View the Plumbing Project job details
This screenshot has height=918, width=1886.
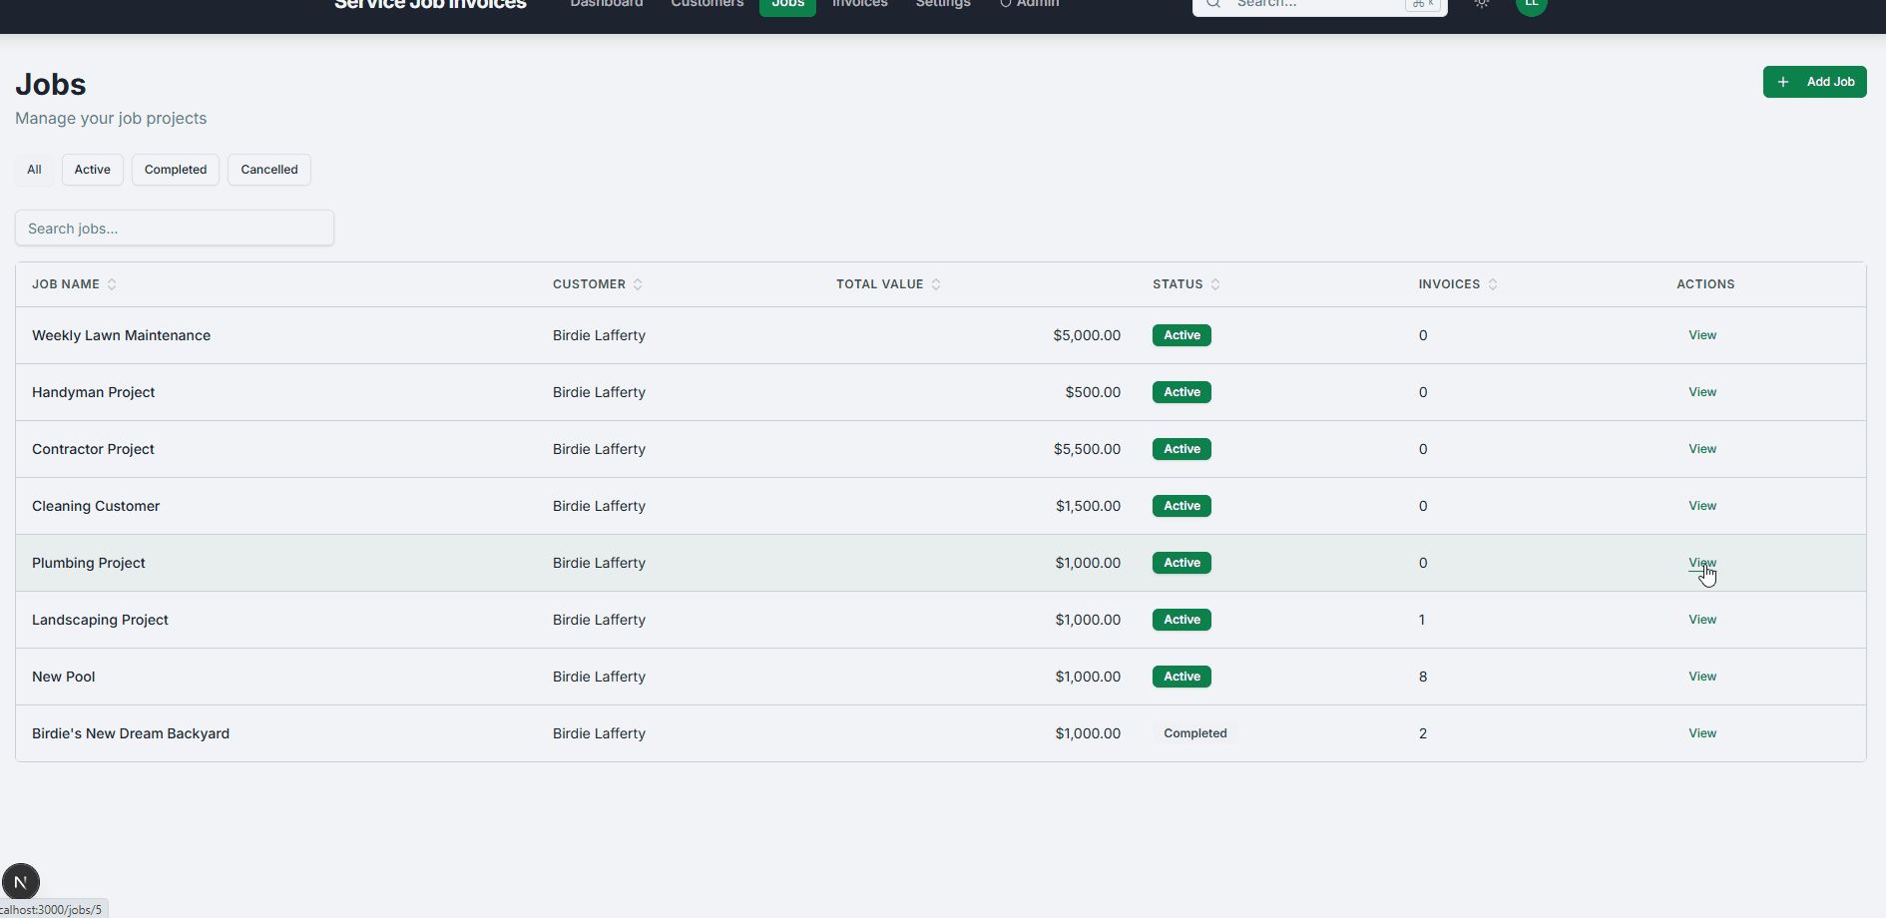click(1701, 562)
